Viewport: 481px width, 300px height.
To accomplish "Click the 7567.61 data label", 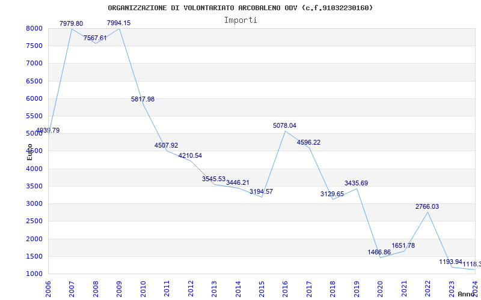I will [x=95, y=38].
